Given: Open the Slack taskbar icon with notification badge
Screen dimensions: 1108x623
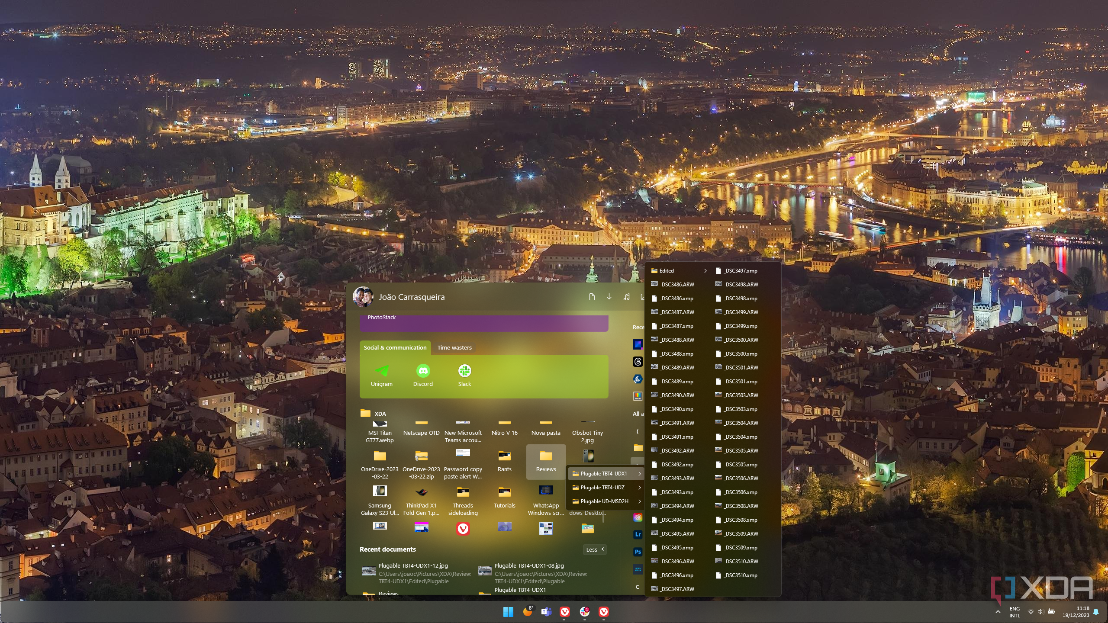Looking at the screenshot, I should pos(584,611).
